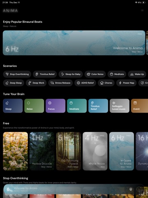Pick the Stress Release scenario chip
Screen dimensions: 148x198
60,83
